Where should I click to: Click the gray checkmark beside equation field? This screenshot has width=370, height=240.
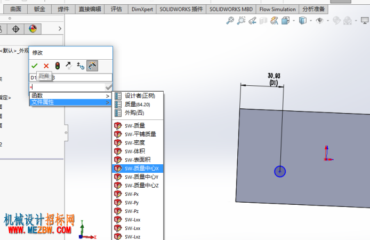pos(109,87)
